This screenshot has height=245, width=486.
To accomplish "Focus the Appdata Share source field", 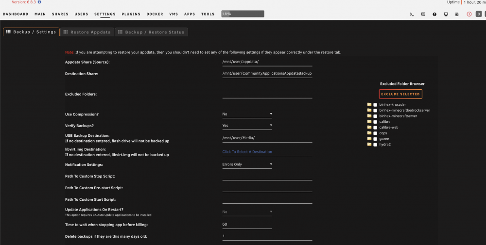I will coord(267,62).
